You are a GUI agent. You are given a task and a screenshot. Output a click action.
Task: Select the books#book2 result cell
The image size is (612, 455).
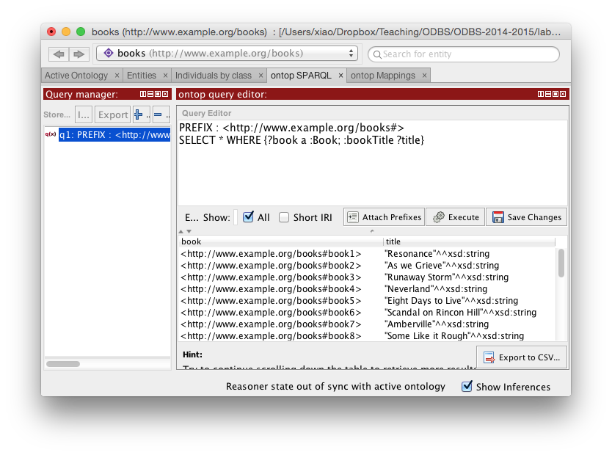(x=280, y=266)
